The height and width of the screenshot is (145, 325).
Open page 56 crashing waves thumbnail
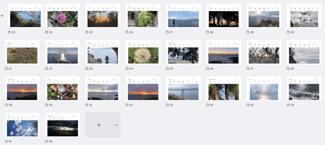point(304,89)
